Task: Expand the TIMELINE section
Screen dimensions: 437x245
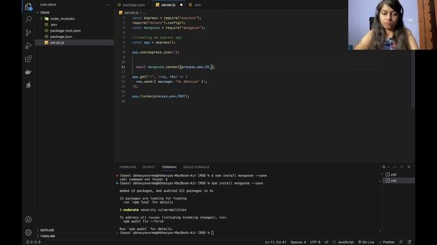Action: [x=74, y=236]
